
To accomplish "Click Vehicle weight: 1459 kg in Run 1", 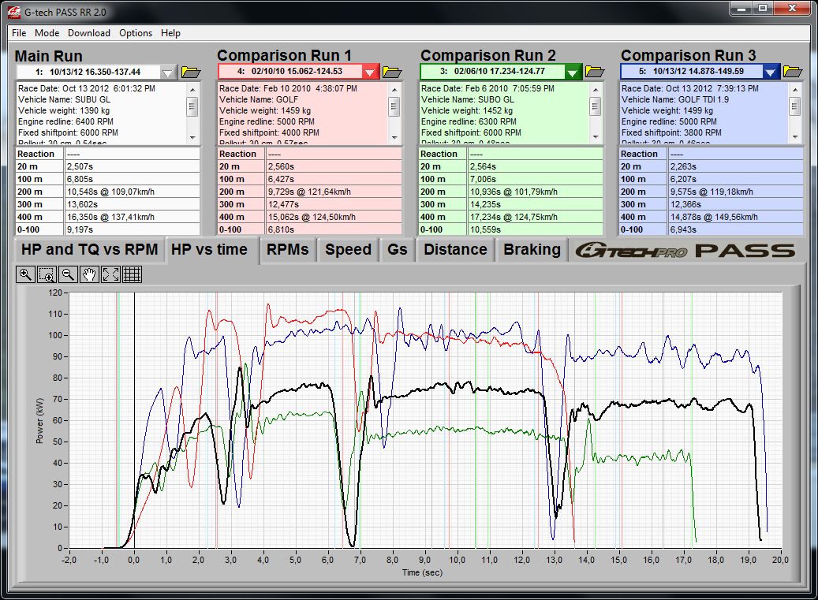I will (265, 110).
